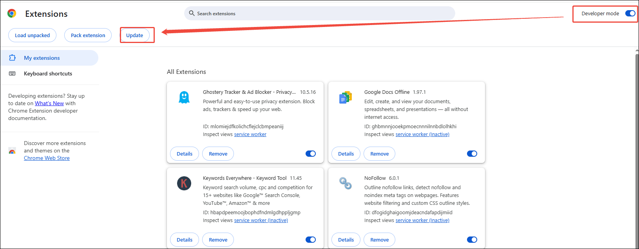
Task: Open Details for Keywords Everywhere
Action: coord(185,240)
